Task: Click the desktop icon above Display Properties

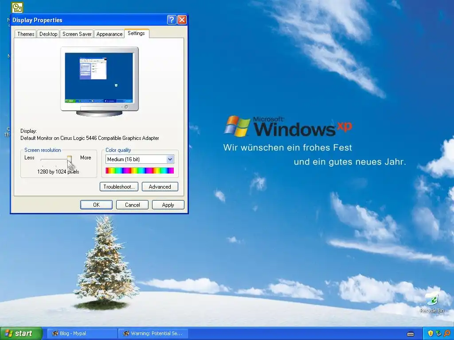Action: (17, 8)
